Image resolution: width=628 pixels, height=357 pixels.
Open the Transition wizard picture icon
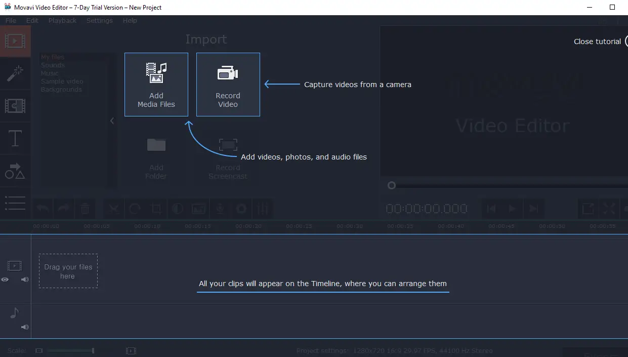199,208
